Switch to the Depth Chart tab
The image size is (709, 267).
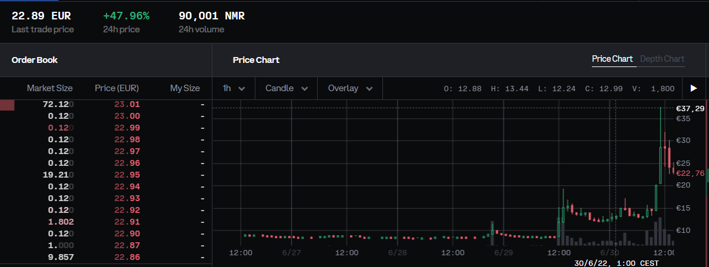click(662, 59)
